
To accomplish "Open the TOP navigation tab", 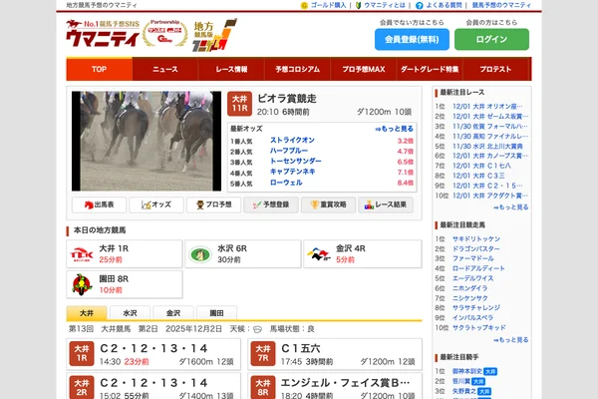I will pyautogui.click(x=99, y=69).
